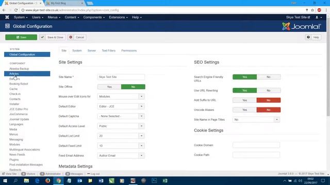Click the browser back arrow
The image size is (330, 185).
4,10
